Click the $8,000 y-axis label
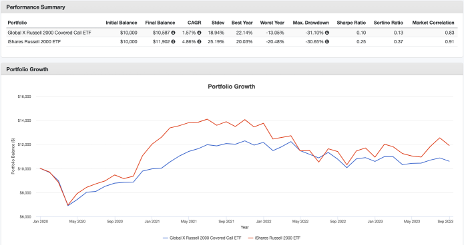464x245 pixels. coord(25,193)
